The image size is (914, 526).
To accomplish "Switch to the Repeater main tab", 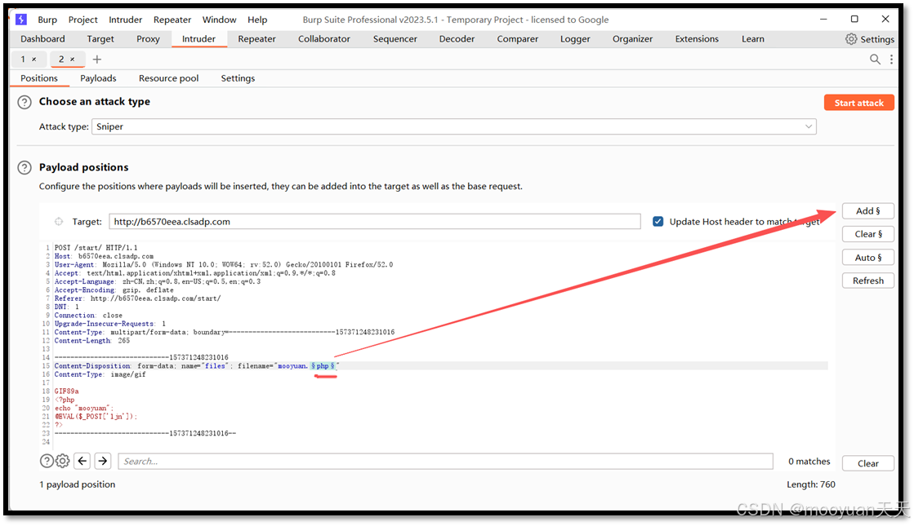I will pyautogui.click(x=256, y=39).
